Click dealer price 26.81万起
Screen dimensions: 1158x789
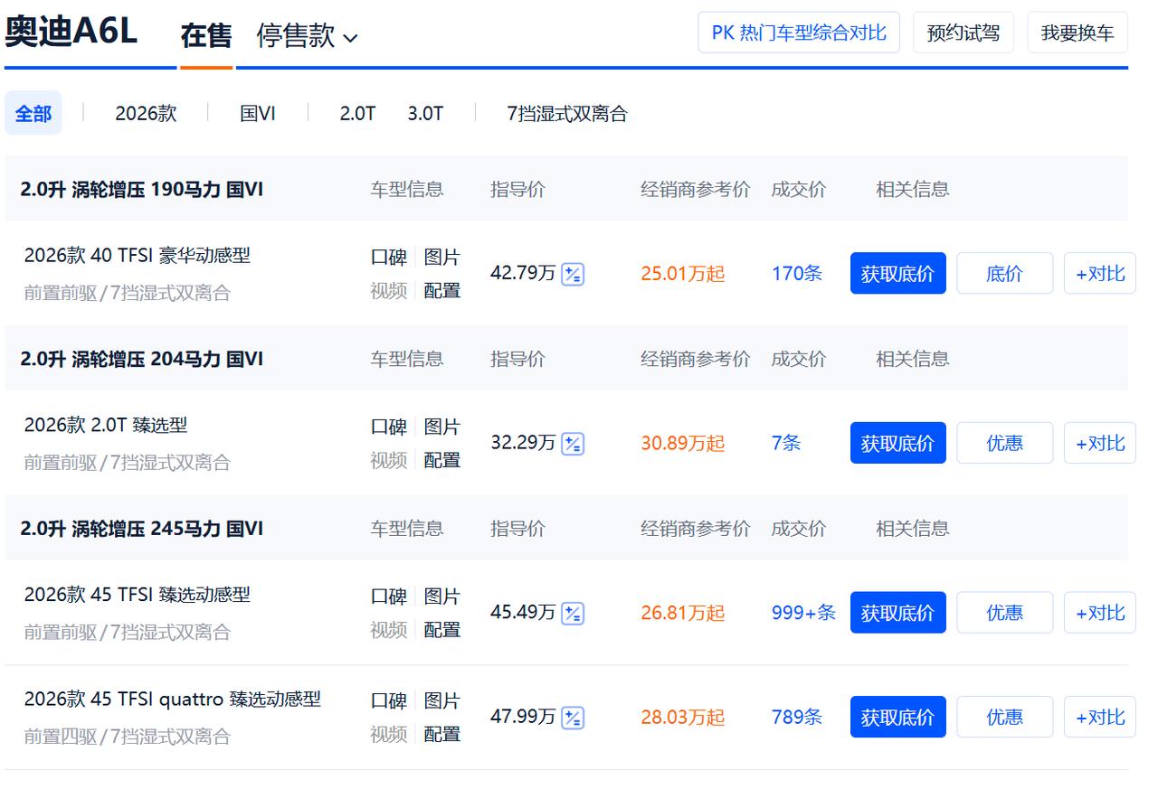point(683,614)
